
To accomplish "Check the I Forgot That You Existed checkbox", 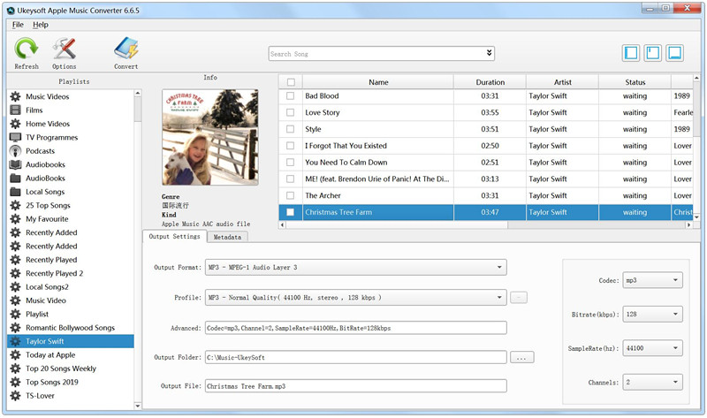I will point(291,146).
